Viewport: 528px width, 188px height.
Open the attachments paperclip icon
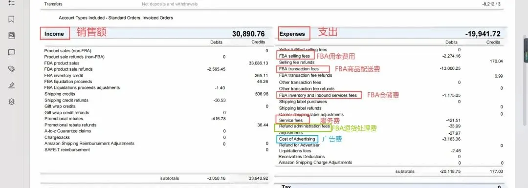pos(11,69)
